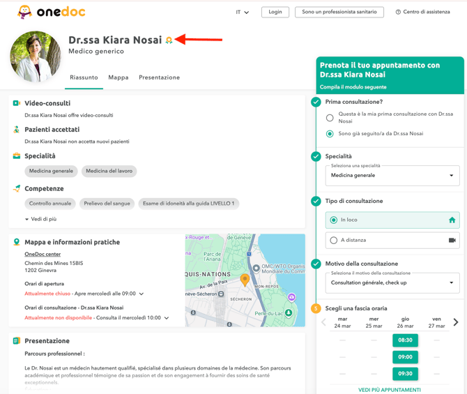Click the onedoc logo icon
This screenshot has width=467, height=394.
pos(24,12)
